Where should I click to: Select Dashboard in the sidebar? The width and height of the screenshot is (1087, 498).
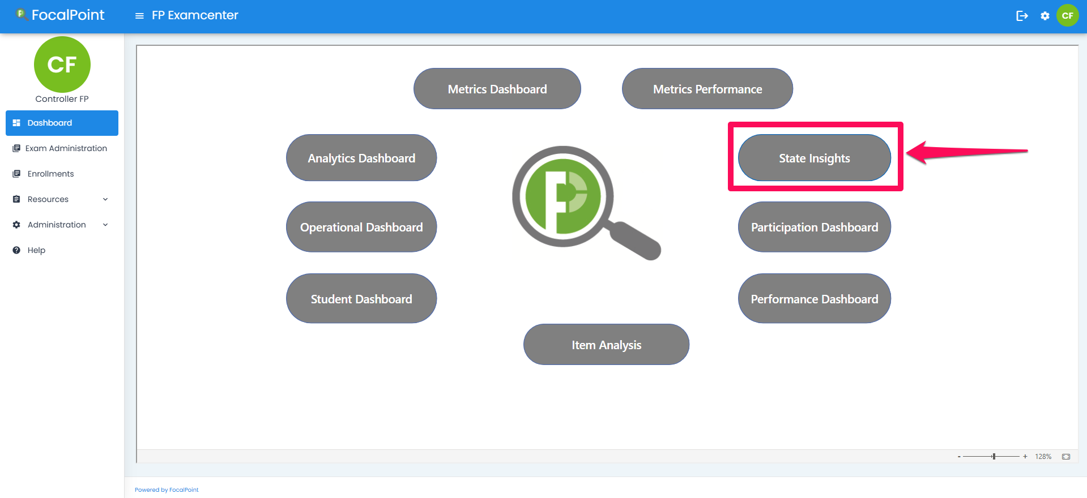coord(62,123)
